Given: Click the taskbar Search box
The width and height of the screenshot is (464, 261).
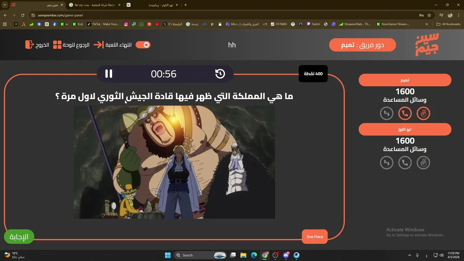Looking at the screenshot, I should click(201, 255).
